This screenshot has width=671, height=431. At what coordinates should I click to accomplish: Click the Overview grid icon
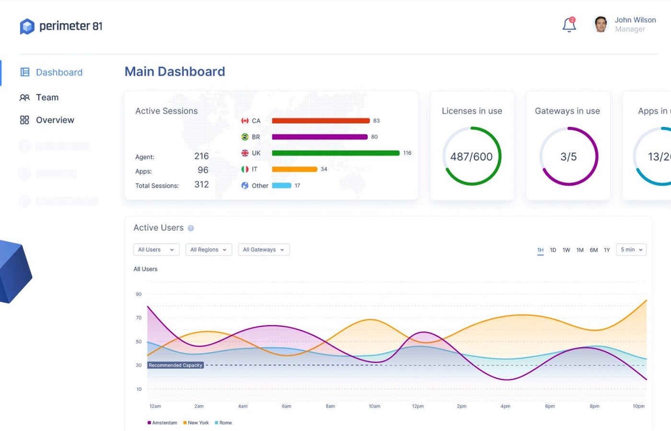24,120
